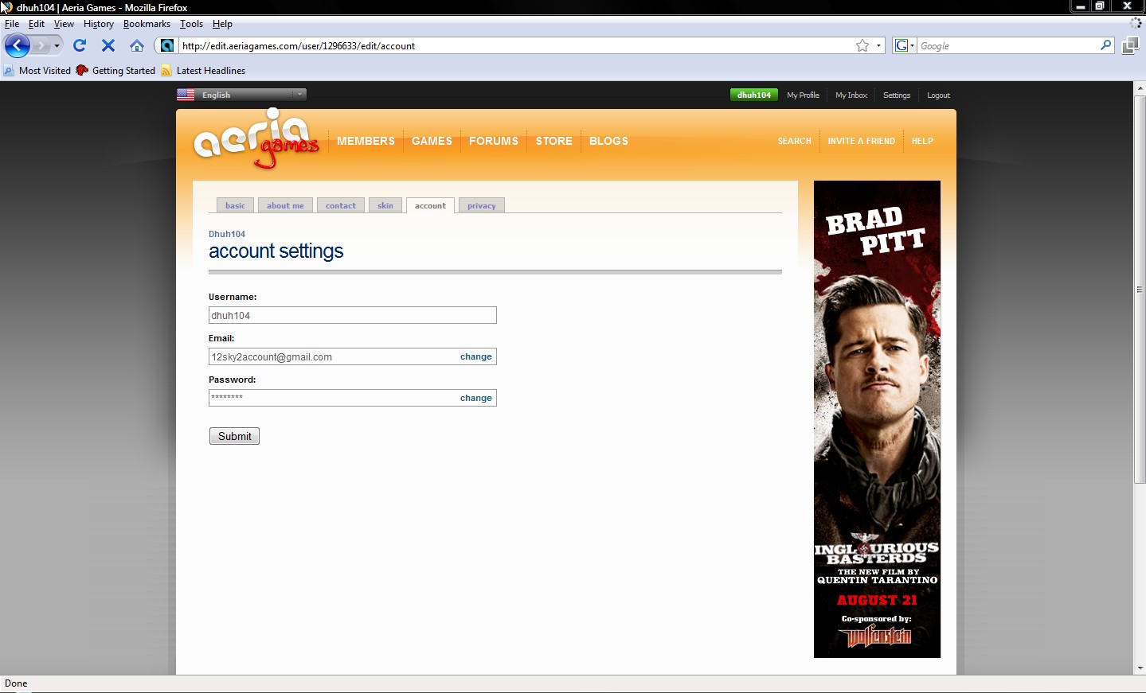Viewport: 1146px width, 693px height.
Task: Bookmark this page with the star icon
Action: pyautogui.click(x=862, y=45)
